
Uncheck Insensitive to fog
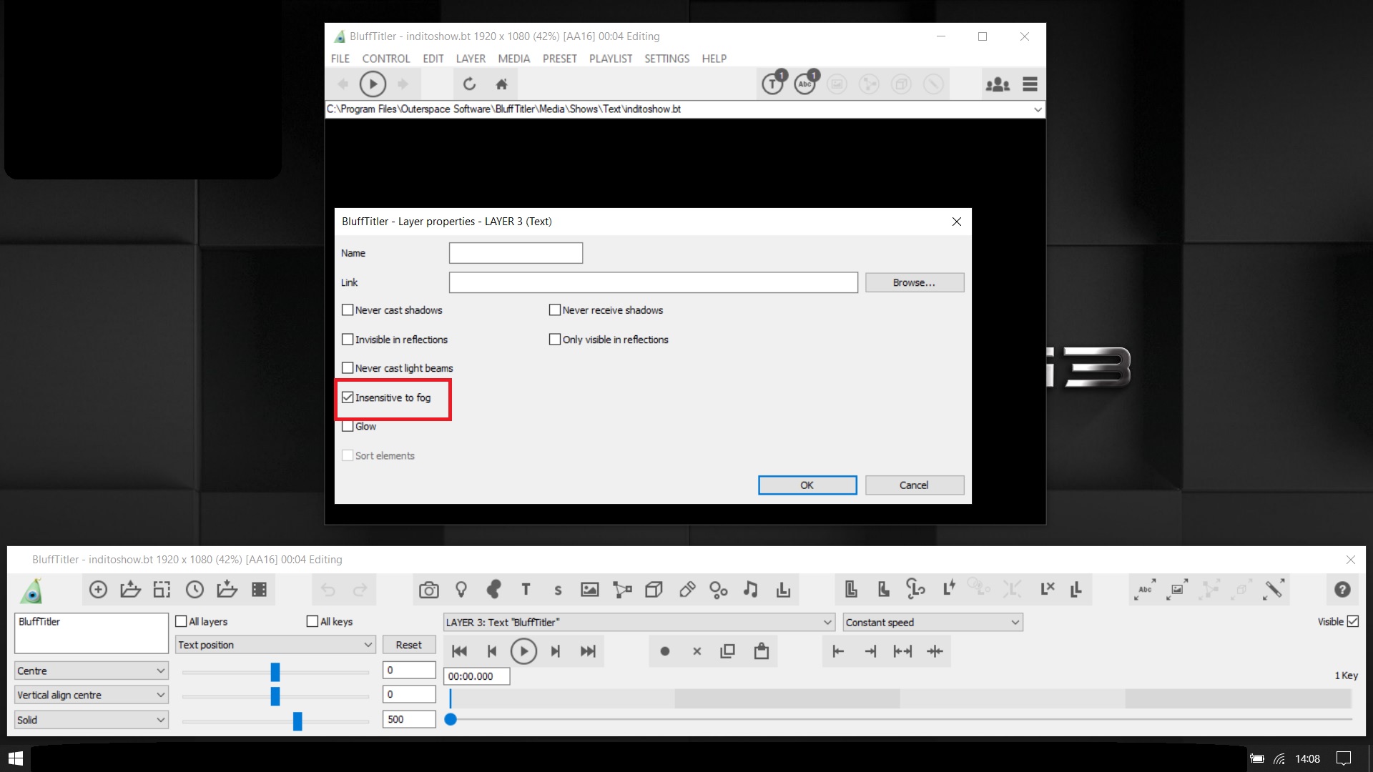click(348, 397)
